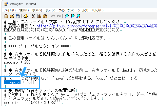Click the UTF-8 注意 comment line
157x106 pixels.
coord(64,22)
